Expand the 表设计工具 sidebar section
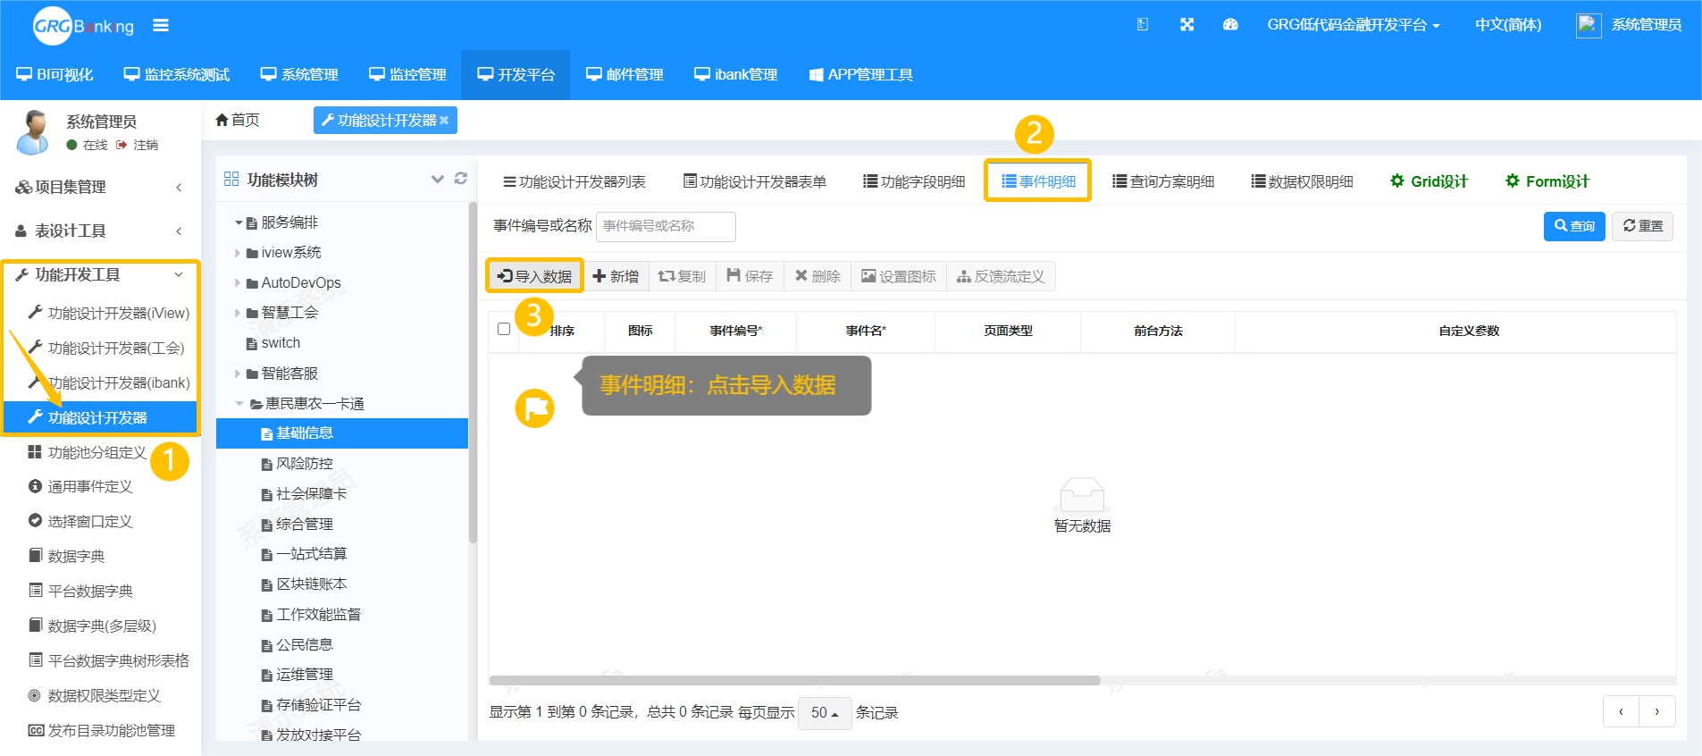The image size is (1702, 756). (100, 231)
